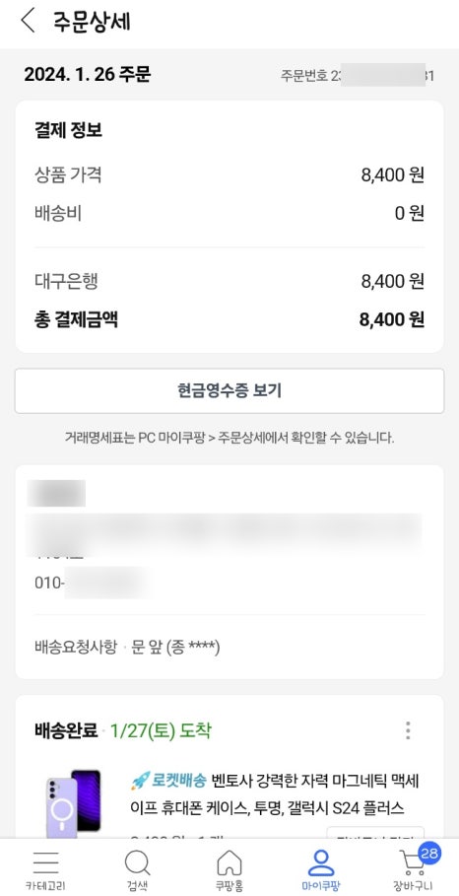Viewport: 459px width, 896px height.
Task: Tap the 010 phone number line
Action: [x=93, y=583]
